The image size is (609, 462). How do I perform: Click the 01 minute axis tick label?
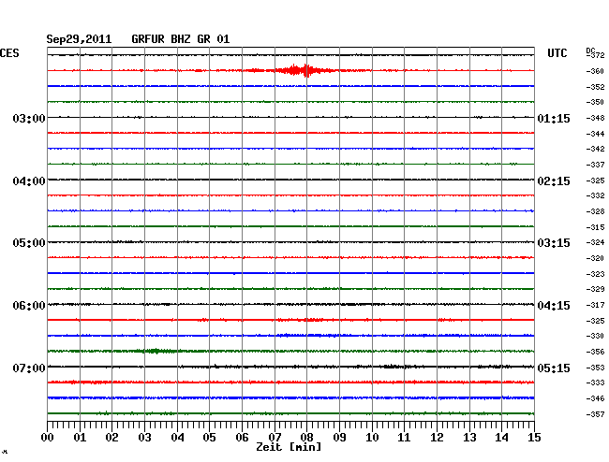(x=80, y=437)
